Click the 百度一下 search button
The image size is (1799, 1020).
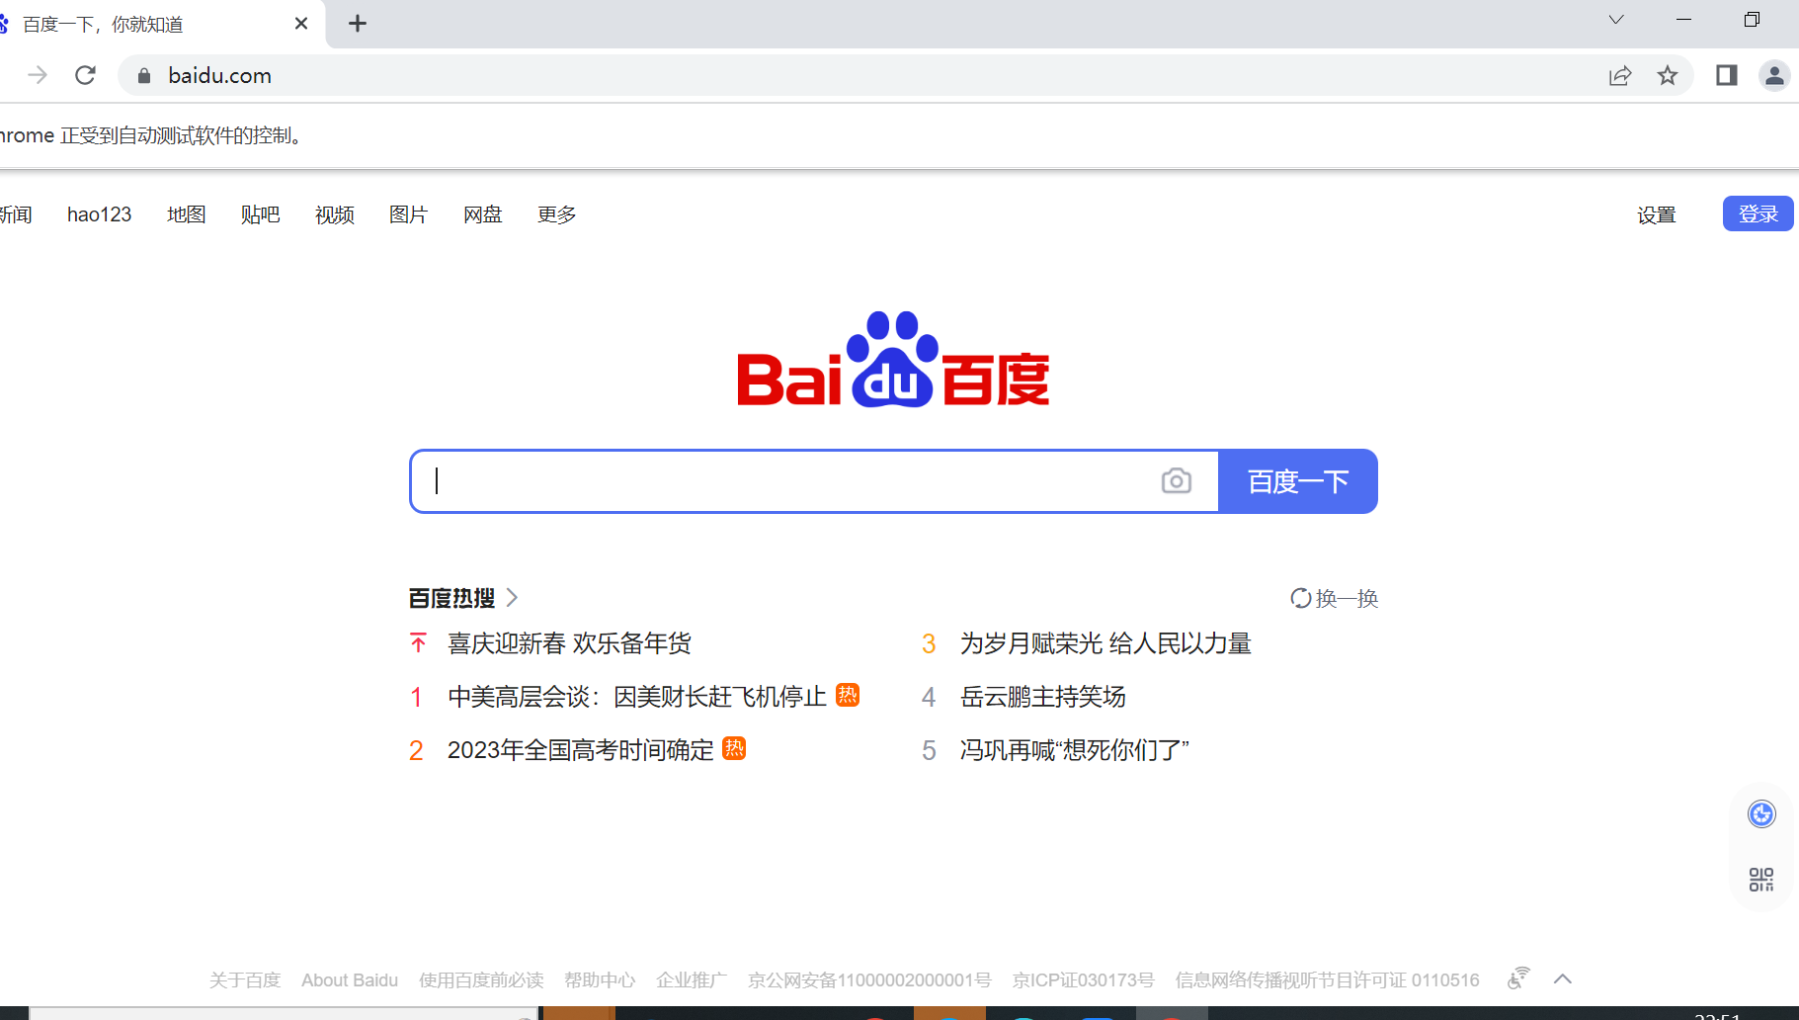tap(1298, 481)
